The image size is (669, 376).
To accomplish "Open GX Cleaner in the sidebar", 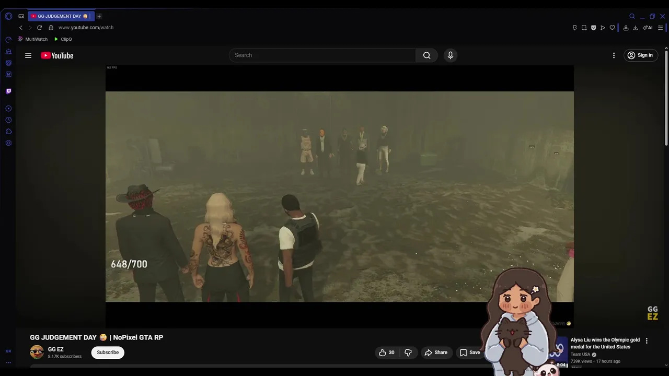I will (8, 52).
